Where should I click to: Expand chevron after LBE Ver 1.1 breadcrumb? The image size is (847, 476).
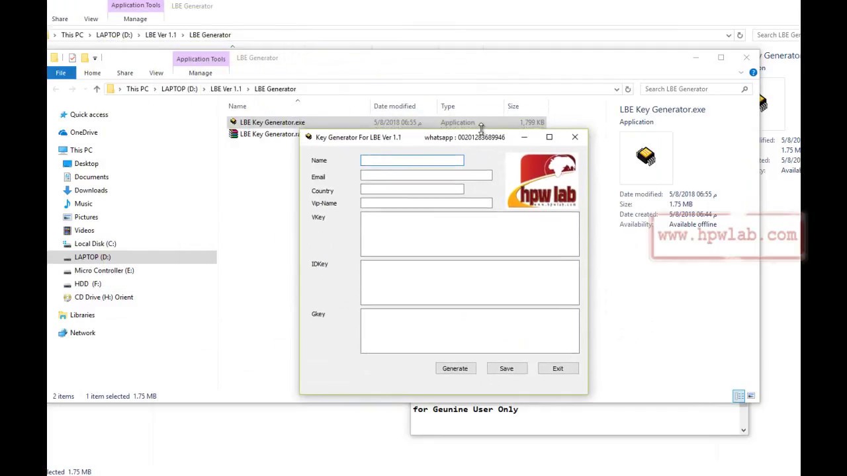[249, 89]
